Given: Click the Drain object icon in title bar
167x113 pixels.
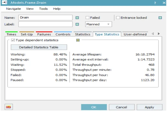Looking at the screenshot, I should coord(4,2).
